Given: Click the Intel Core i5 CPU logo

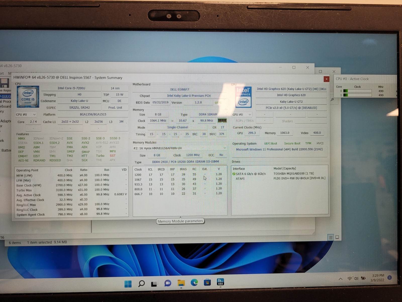Looking at the screenshot, I should click(28, 97).
